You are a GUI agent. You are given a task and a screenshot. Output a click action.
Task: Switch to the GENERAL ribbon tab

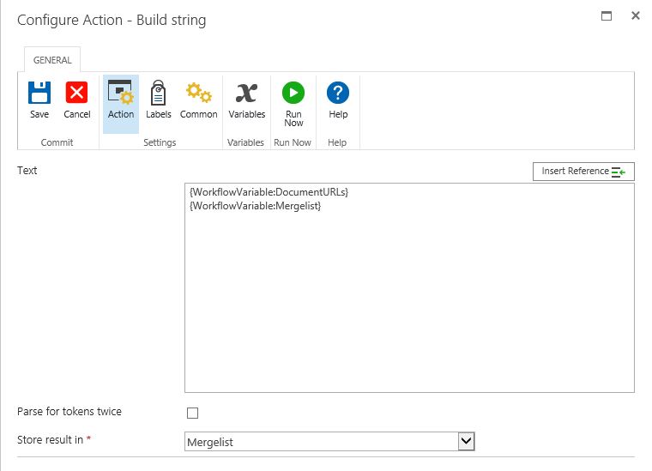(x=52, y=60)
